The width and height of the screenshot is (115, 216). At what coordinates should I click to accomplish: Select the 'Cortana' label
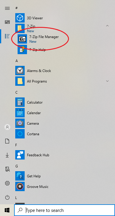pos(33,134)
